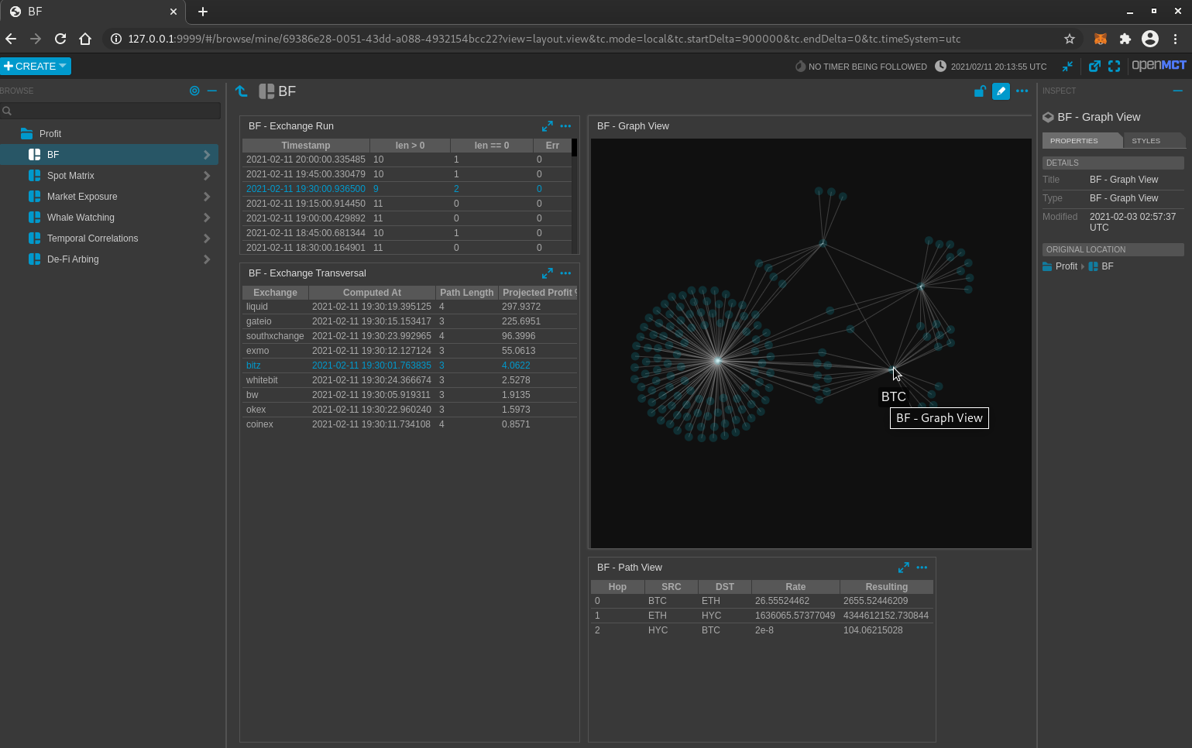Expand the De-Fi Arbing tree item arrow
This screenshot has width=1192, height=748.
(x=207, y=259)
